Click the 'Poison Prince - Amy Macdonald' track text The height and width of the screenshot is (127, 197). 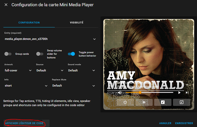138,87
